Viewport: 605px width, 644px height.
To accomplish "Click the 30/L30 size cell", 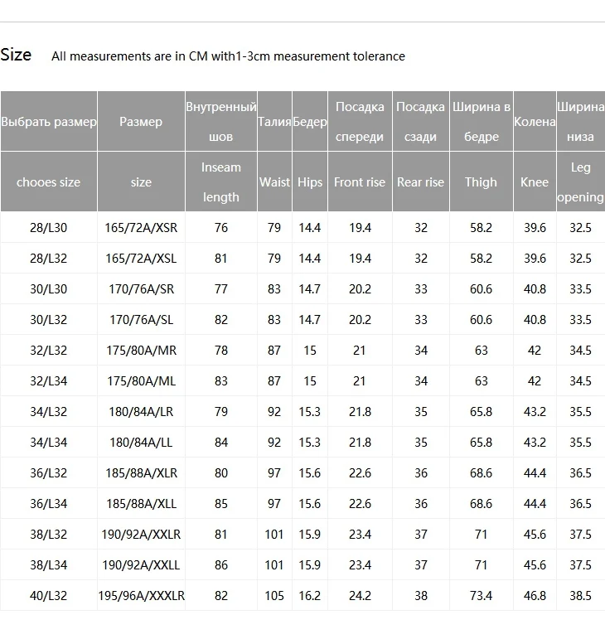I will (48, 289).
